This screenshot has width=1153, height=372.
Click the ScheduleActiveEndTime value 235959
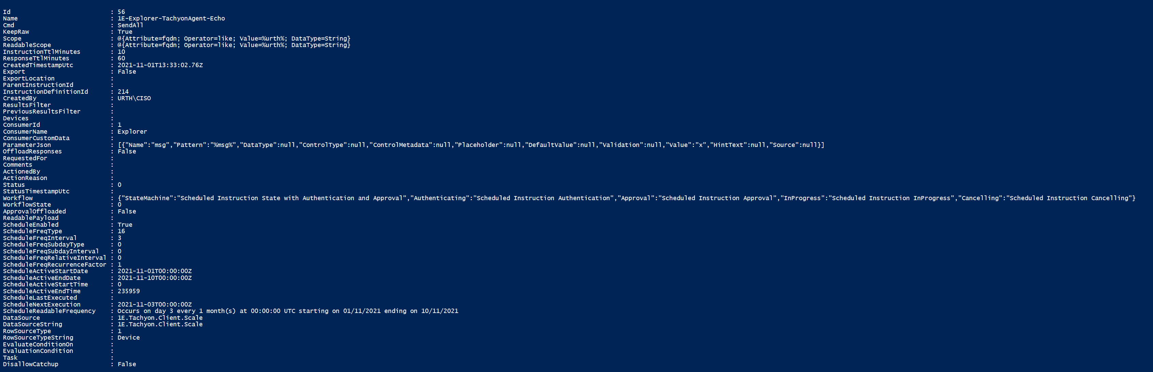(x=128, y=291)
